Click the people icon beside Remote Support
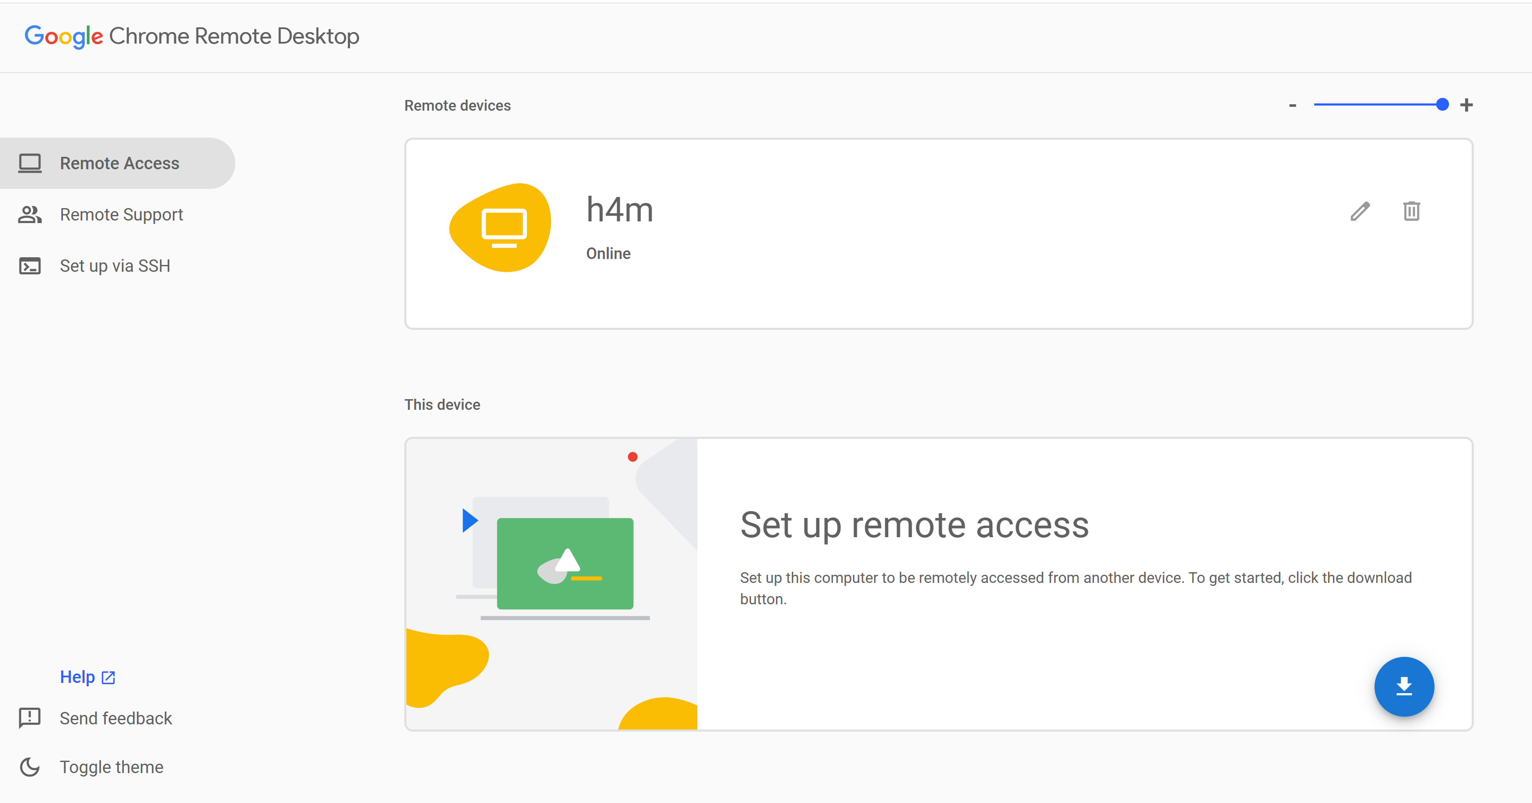This screenshot has height=803, width=1532. pos(30,215)
